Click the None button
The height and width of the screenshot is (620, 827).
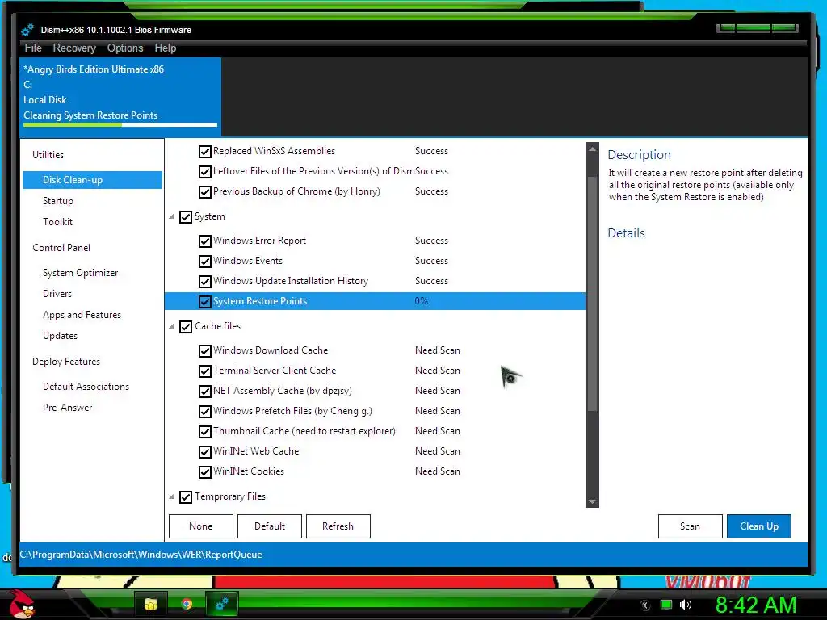coord(201,526)
